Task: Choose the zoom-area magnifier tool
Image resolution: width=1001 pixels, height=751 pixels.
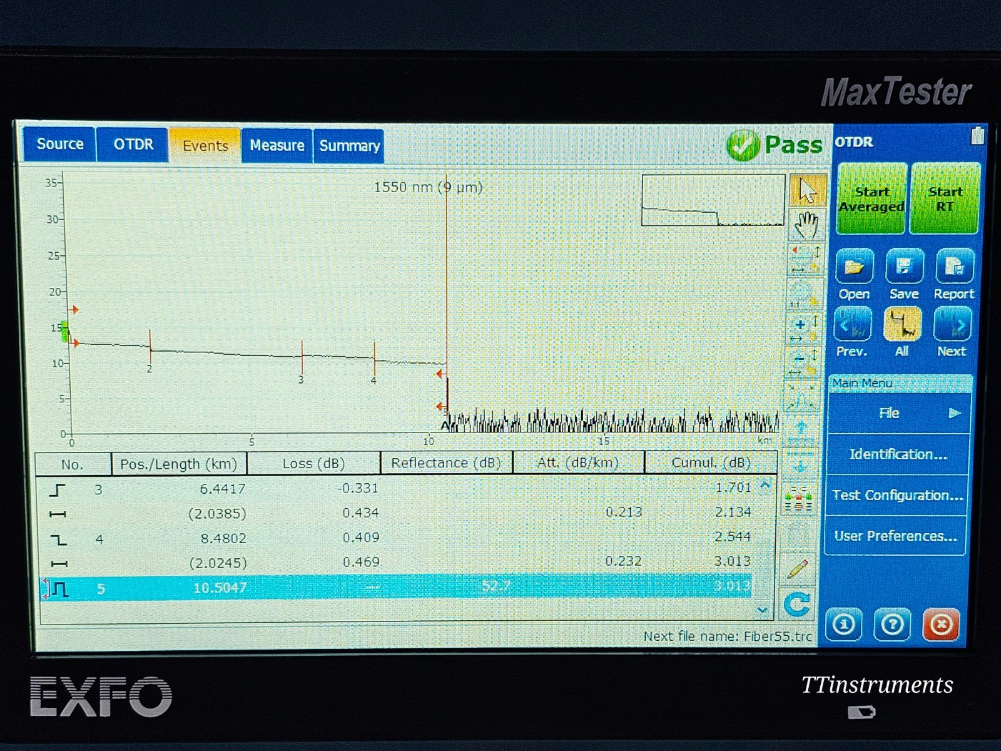Action: [x=805, y=259]
